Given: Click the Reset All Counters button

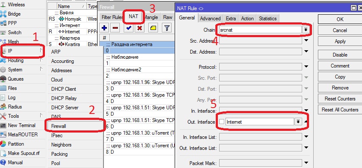Looking at the screenshot, I should pos(340,110).
